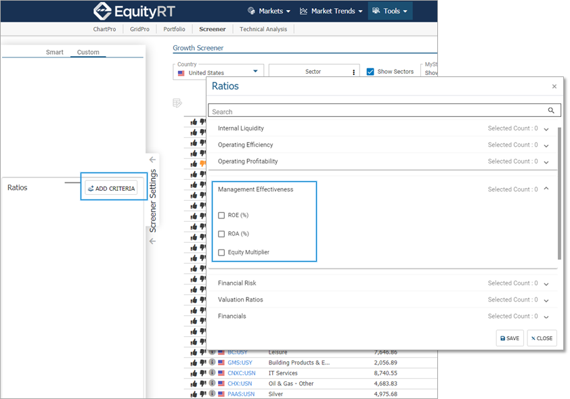Open the Country dropdown
This screenshot has width=570, height=399.
pos(217,72)
